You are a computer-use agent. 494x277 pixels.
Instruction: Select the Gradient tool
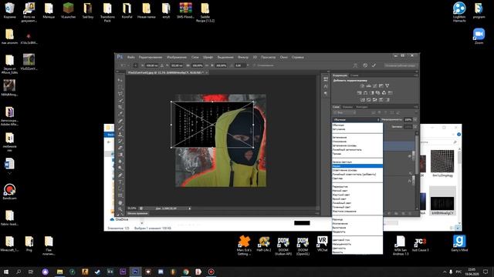(x=120, y=155)
